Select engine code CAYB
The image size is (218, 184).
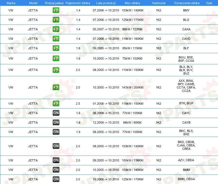(x=186, y=122)
